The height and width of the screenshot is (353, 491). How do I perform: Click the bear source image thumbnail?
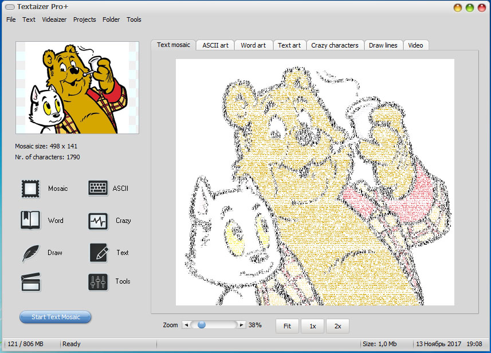[77, 88]
